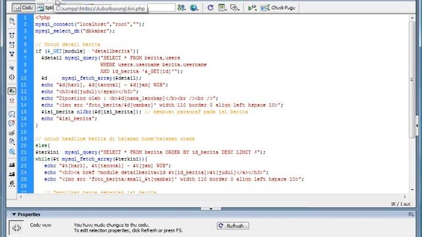Click line number 22 in the gutter
The image size is (422, 237).
coord(24,159)
